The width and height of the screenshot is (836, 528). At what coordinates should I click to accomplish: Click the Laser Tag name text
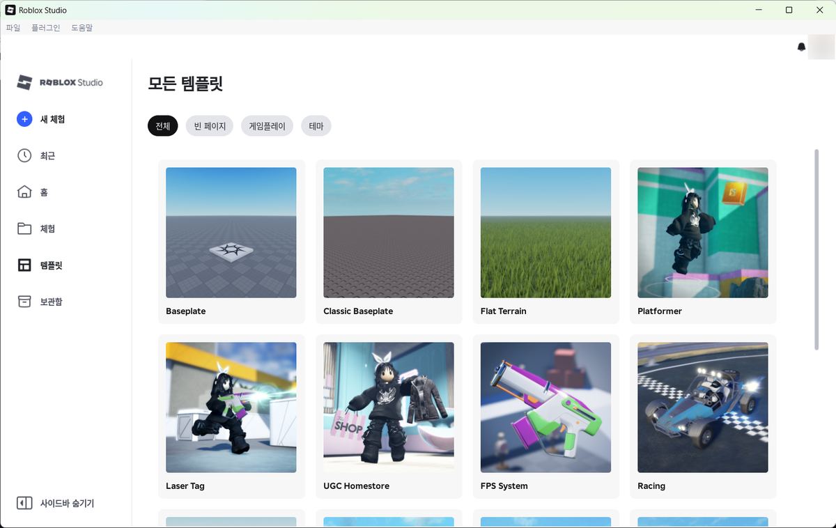(185, 486)
